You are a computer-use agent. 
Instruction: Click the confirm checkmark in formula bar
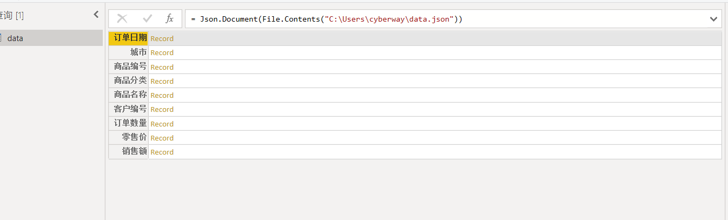click(x=147, y=19)
